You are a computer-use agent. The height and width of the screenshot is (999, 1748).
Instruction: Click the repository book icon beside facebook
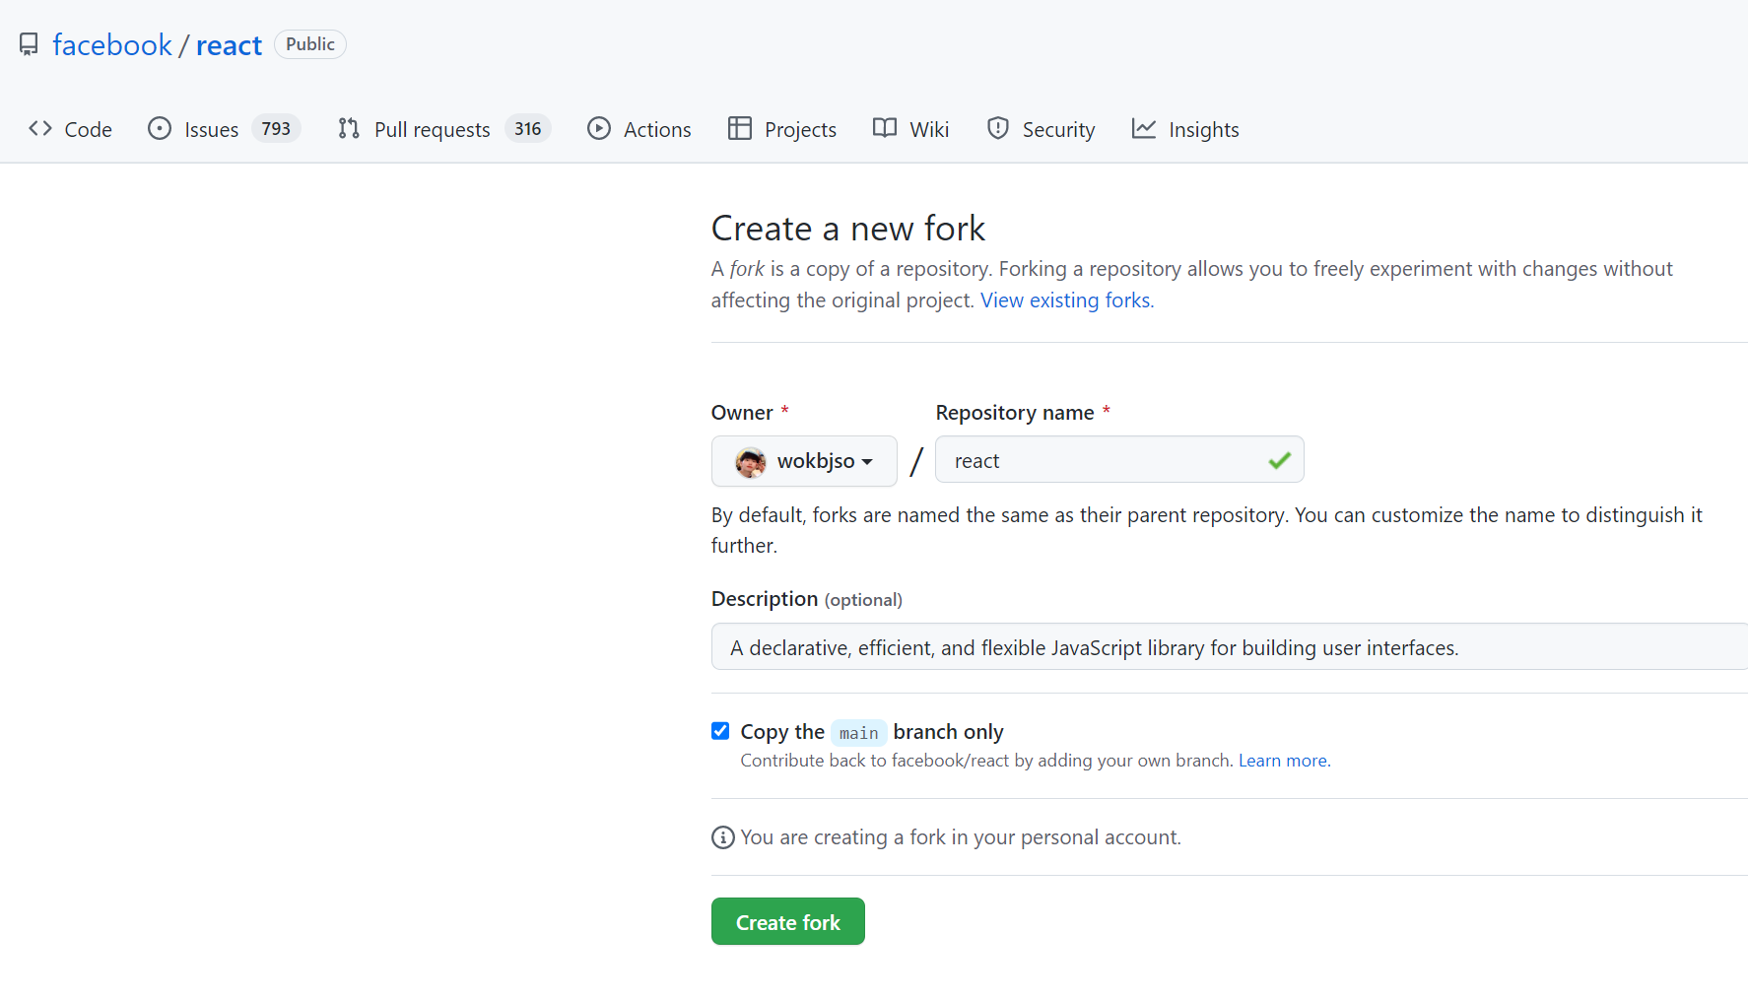pos(29,44)
